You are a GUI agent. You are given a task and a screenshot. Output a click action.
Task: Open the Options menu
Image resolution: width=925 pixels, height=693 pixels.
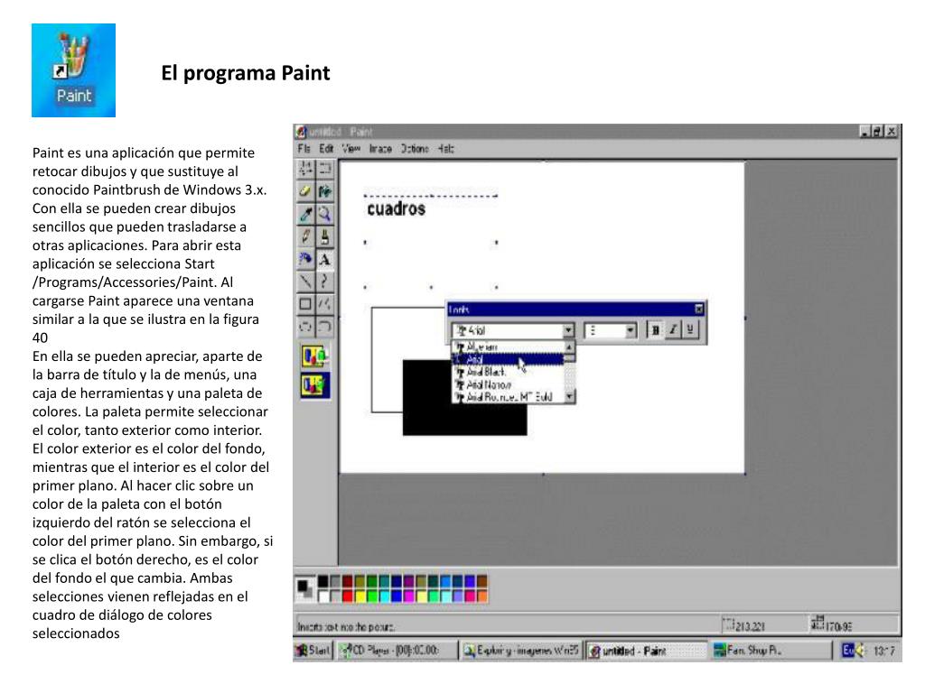point(415,149)
